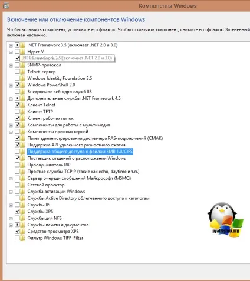Click folder icon of Средство просмотра XPS
This screenshot has width=250, height=281.
(x=22, y=232)
